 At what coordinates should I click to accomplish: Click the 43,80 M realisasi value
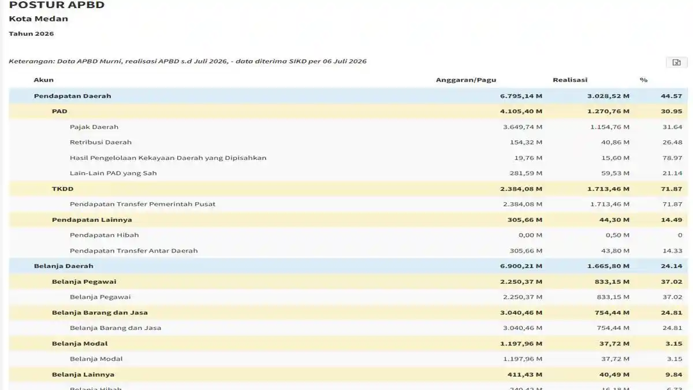click(616, 251)
